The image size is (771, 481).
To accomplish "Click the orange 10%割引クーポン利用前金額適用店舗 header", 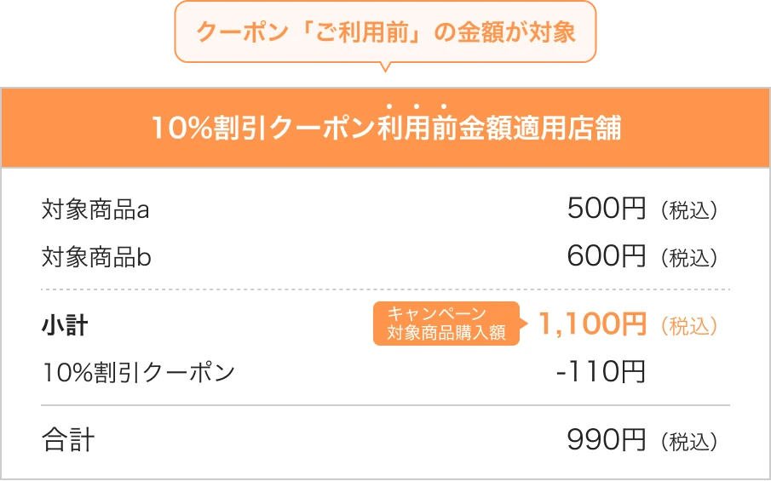I will point(385,129).
